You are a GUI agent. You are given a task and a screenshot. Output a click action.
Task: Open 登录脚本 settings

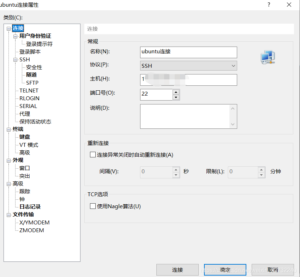pos(30,52)
